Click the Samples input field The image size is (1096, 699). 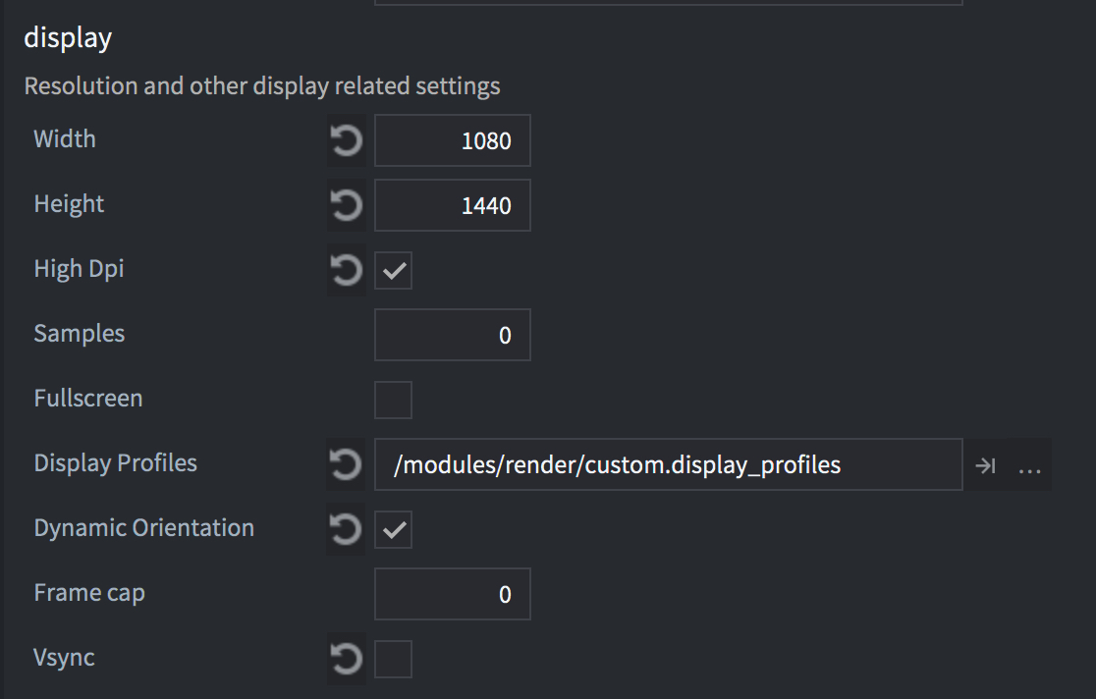(x=453, y=336)
